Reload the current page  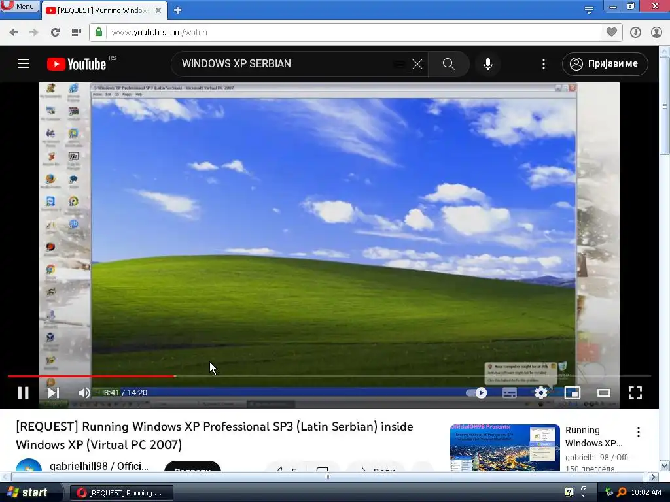tap(55, 33)
